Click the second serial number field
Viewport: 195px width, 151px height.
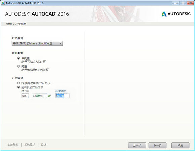pyautogui.click(x=39, y=96)
